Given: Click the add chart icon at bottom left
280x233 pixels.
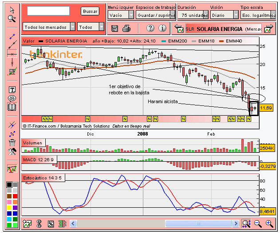Looking at the screenshot, I should pos(27,224).
